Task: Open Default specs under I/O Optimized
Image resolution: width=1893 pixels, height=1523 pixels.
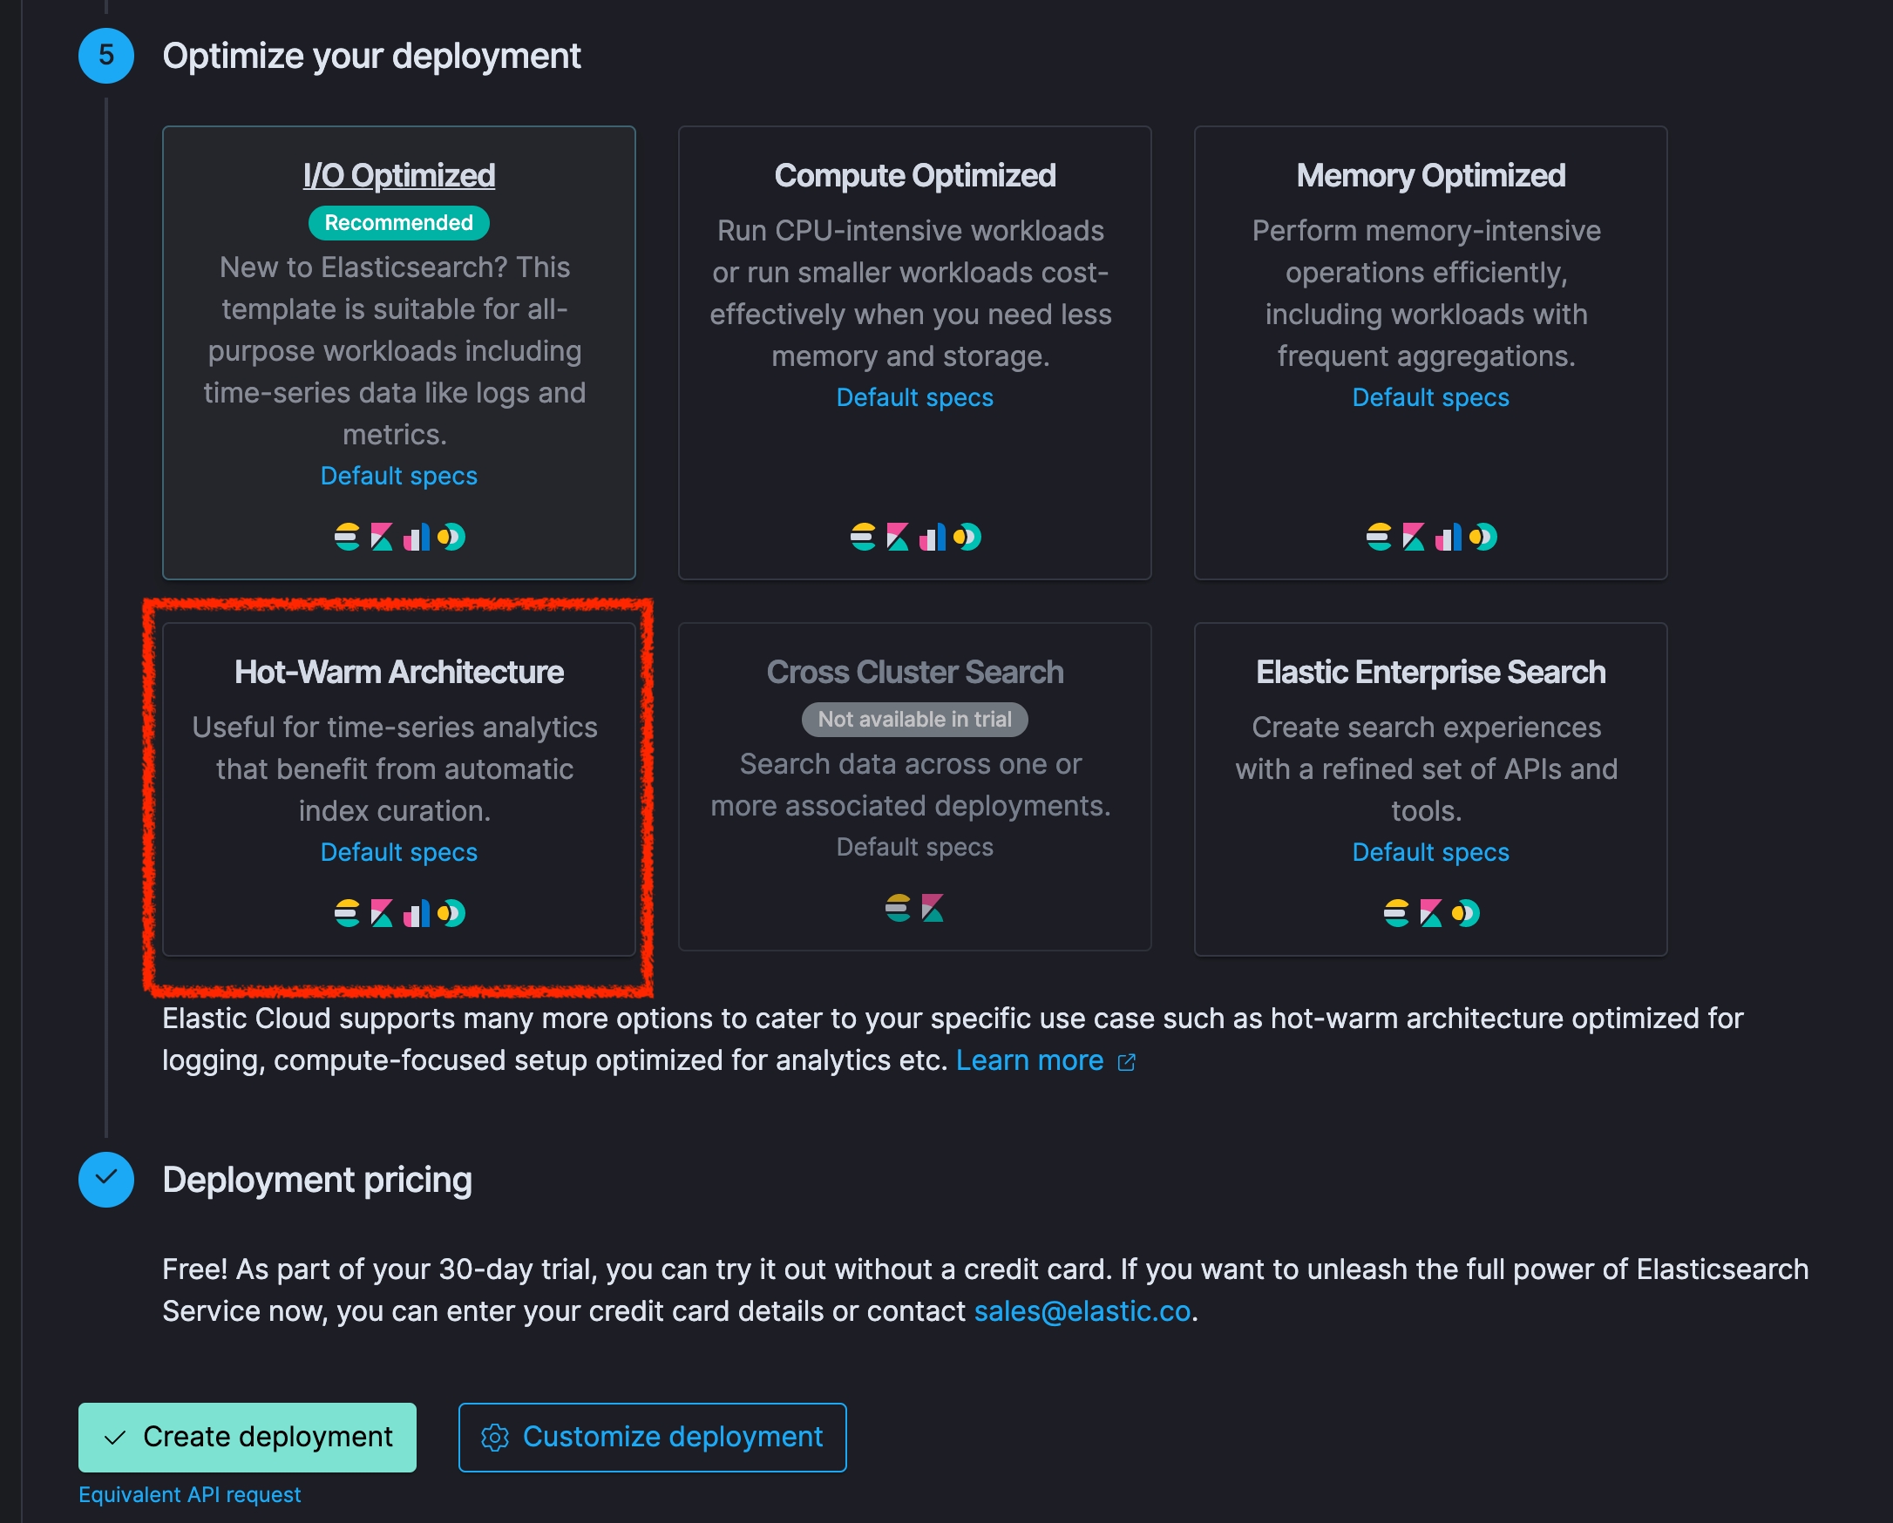Action: tap(398, 476)
